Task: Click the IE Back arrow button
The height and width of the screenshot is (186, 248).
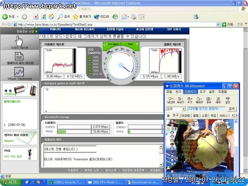Action: [x=5, y=16]
